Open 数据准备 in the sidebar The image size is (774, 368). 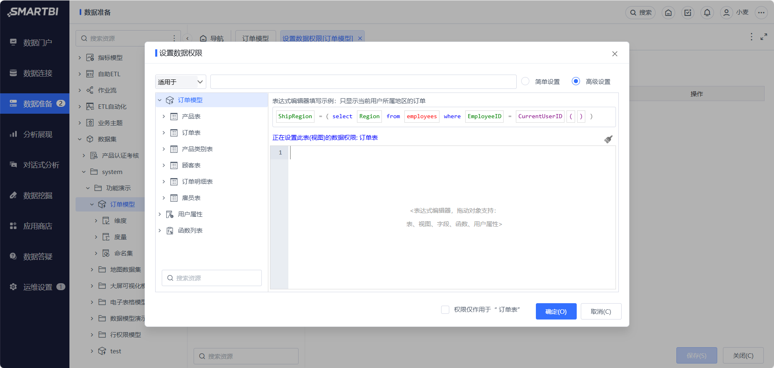(x=35, y=104)
